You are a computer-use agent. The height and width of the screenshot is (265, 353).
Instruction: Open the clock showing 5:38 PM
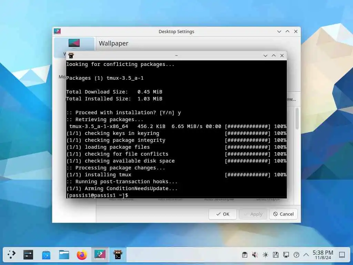coord(323,255)
